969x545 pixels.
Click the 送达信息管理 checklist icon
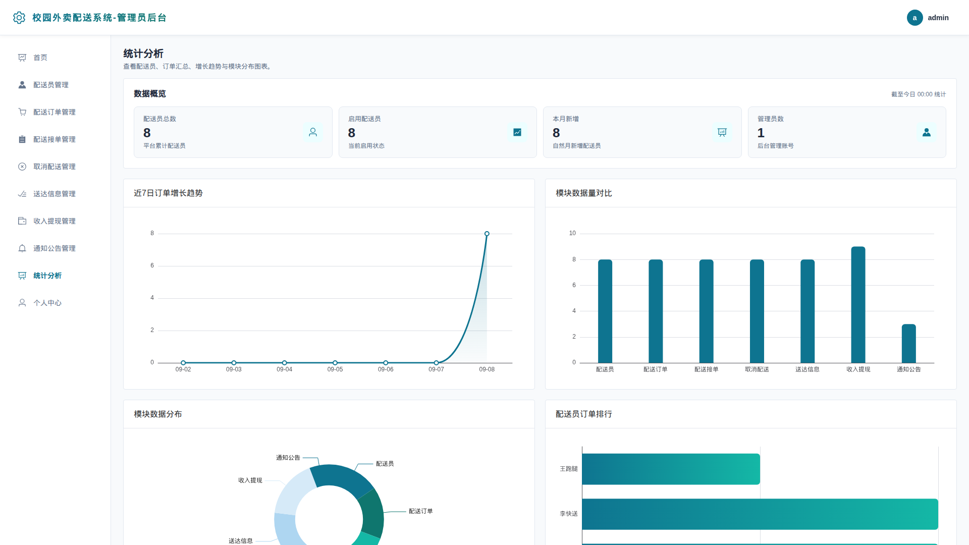(x=22, y=194)
